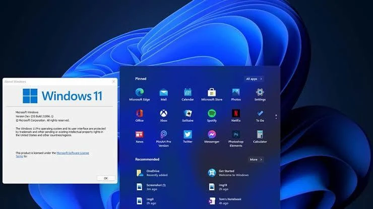Image resolution: width=373 pixels, height=209 pixels.
Task: Click the pinned apps page dots
Action: [276, 117]
